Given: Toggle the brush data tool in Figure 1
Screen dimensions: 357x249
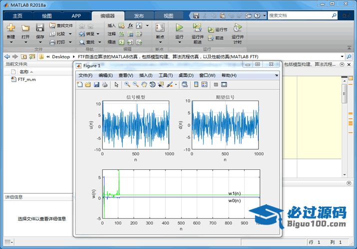Looking at the screenshot, I should (x=169, y=85).
